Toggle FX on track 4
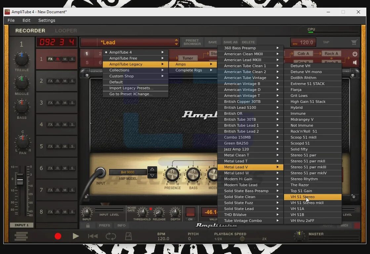Screen dimensions: 370x254 pyautogui.click(x=50, y=124)
